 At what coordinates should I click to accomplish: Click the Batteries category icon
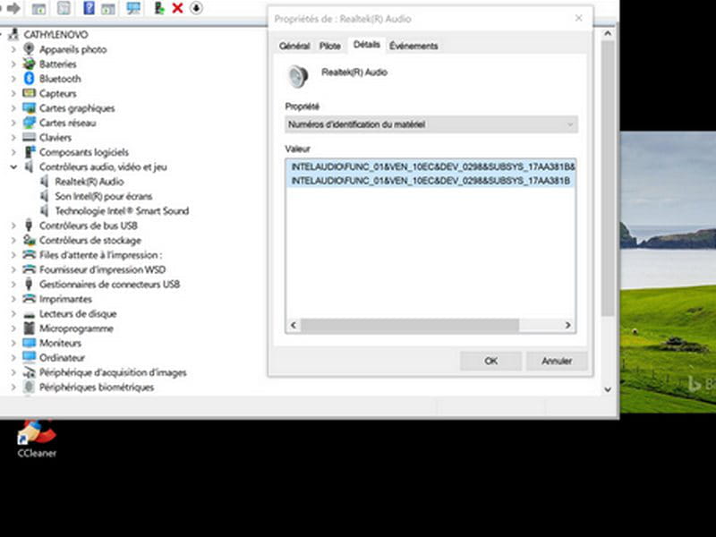pos(29,64)
